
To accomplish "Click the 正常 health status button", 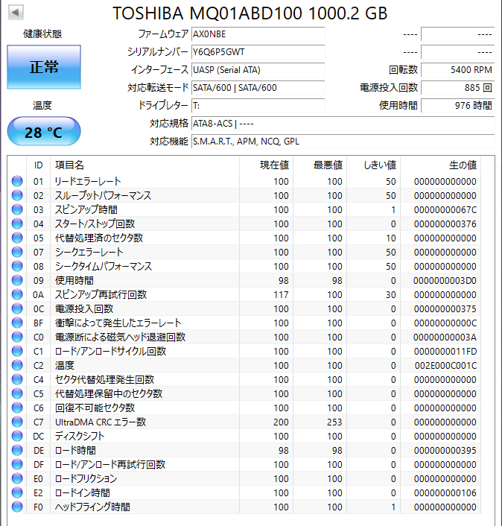I will (44, 67).
